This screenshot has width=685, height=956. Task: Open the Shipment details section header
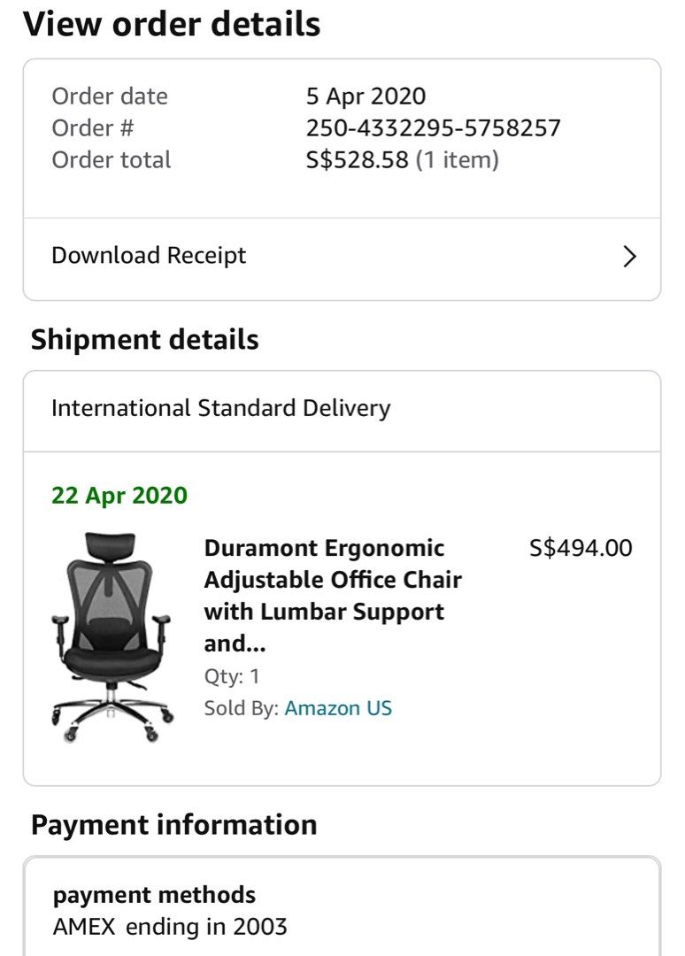[144, 339]
